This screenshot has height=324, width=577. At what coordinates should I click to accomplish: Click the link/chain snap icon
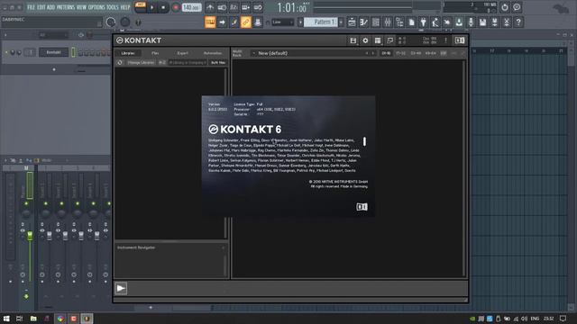pyautogui.click(x=245, y=22)
